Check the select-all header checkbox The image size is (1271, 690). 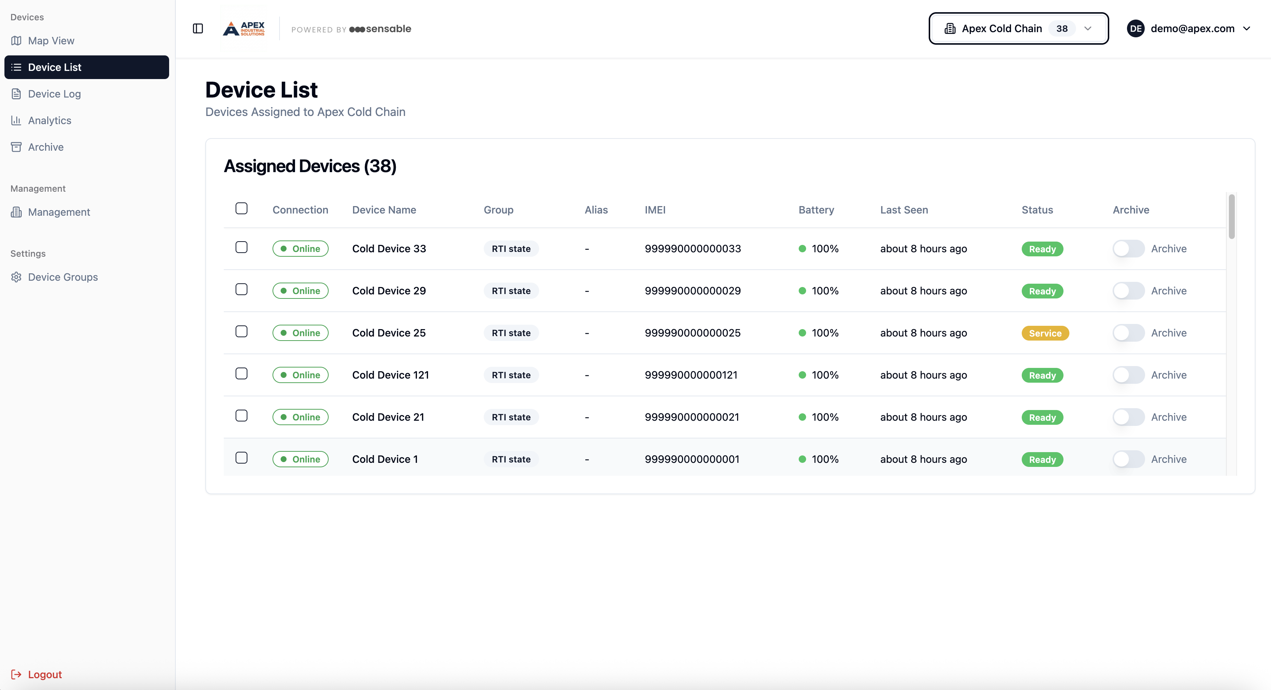241,209
